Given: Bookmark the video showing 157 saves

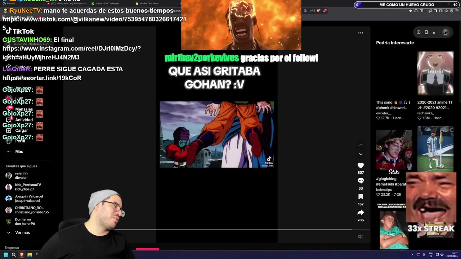Looking at the screenshot, I should pos(361,196).
